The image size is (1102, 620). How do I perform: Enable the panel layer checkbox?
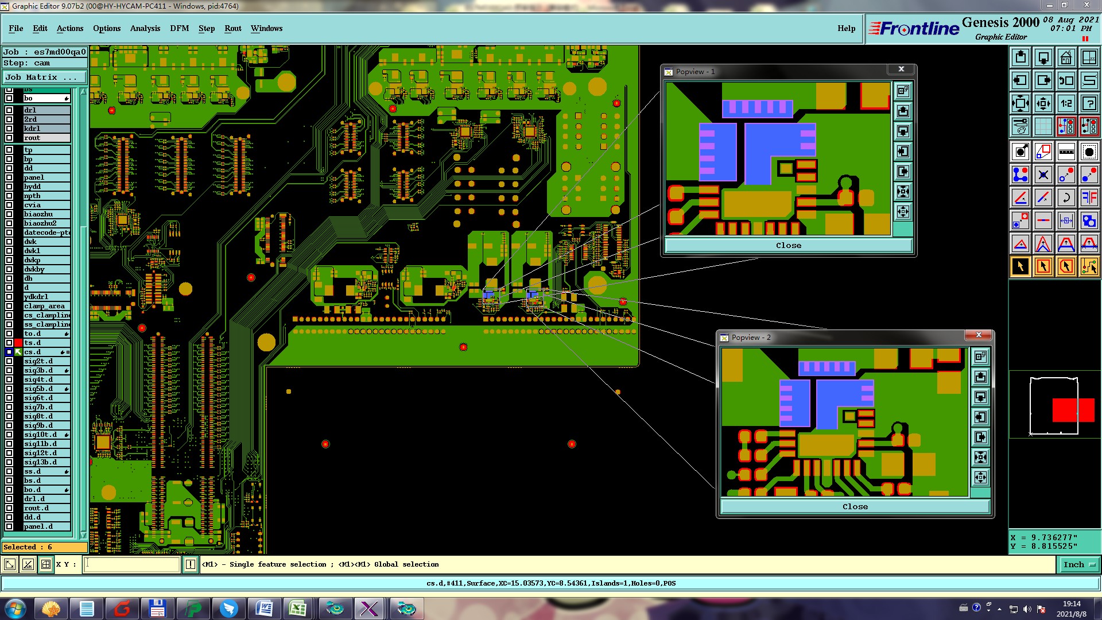[9, 177]
